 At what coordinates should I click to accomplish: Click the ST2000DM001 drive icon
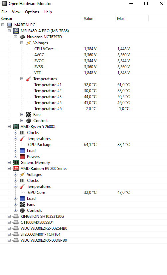(x=16, y=234)
